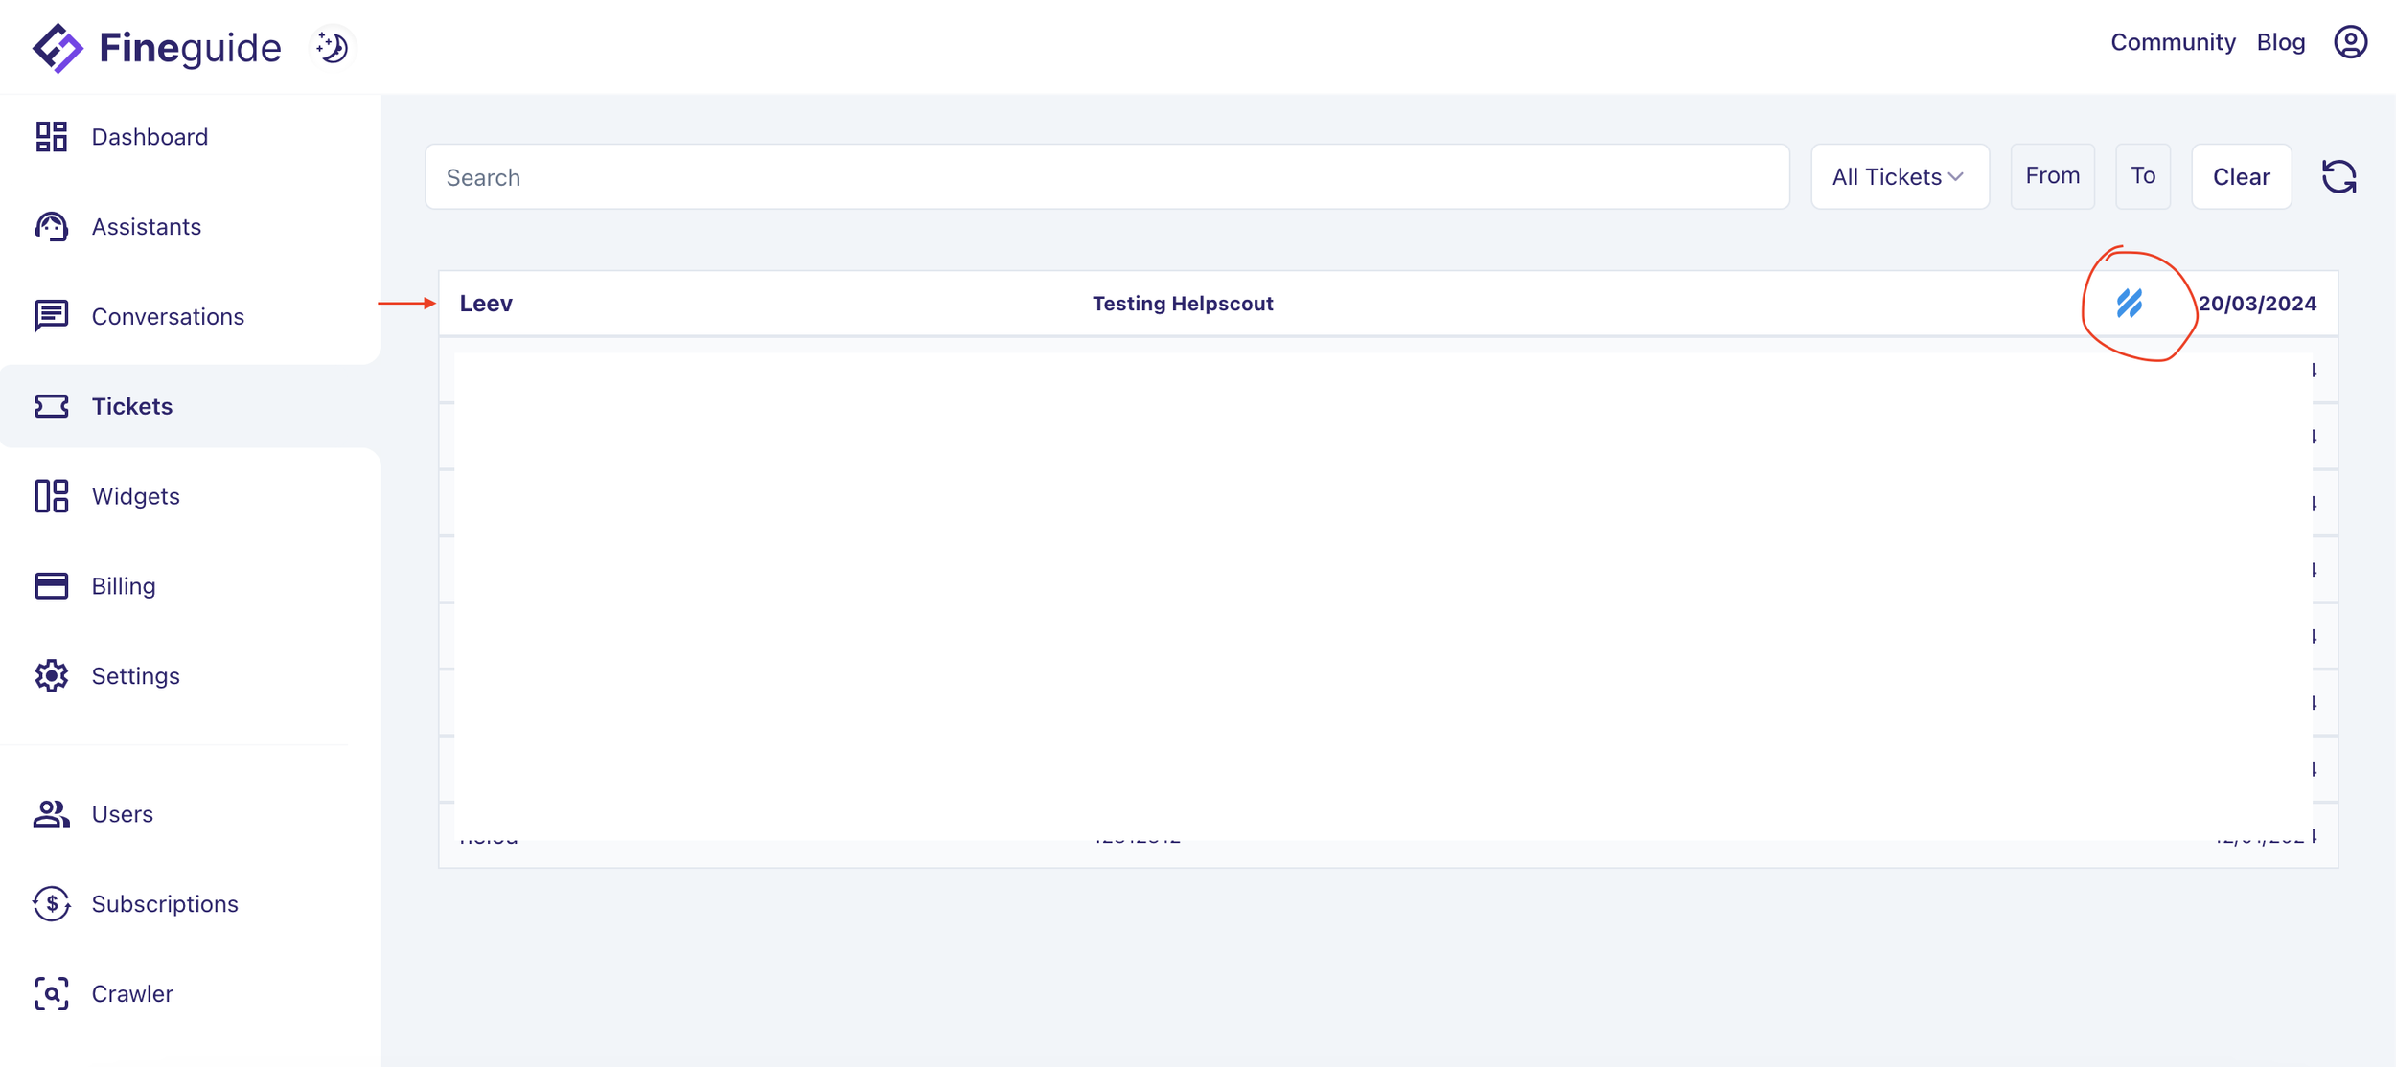Go to Assistants in sidebar
Image resolution: width=2396 pixels, height=1067 pixels.
click(146, 227)
